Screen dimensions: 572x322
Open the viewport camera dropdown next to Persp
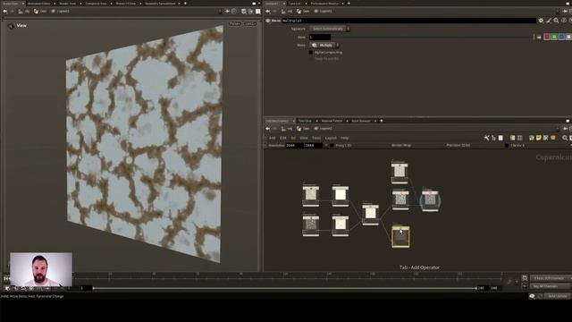250,24
